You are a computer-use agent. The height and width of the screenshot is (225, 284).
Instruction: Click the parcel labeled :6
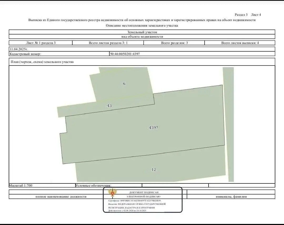pyautogui.click(x=123, y=84)
